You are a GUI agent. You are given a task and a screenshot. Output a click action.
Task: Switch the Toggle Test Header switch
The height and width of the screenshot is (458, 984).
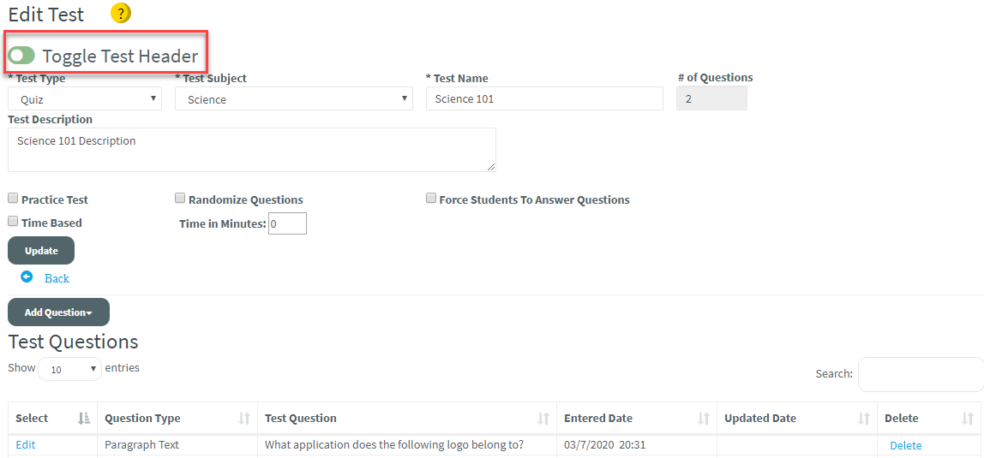[x=21, y=57]
